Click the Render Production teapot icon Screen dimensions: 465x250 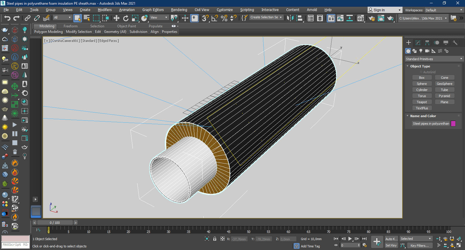coord(390,18)
